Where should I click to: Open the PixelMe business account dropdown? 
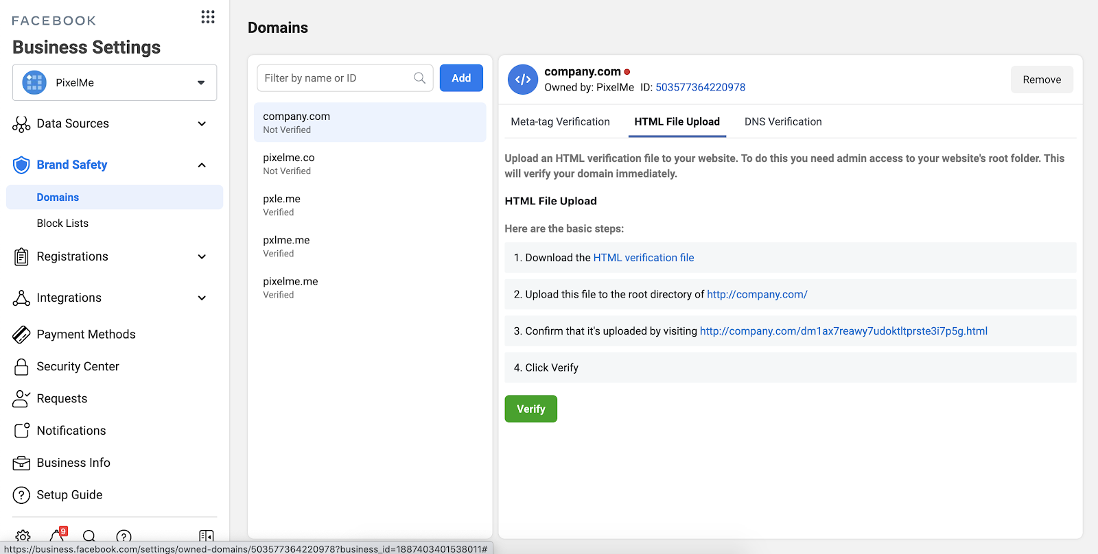[115, 82]
